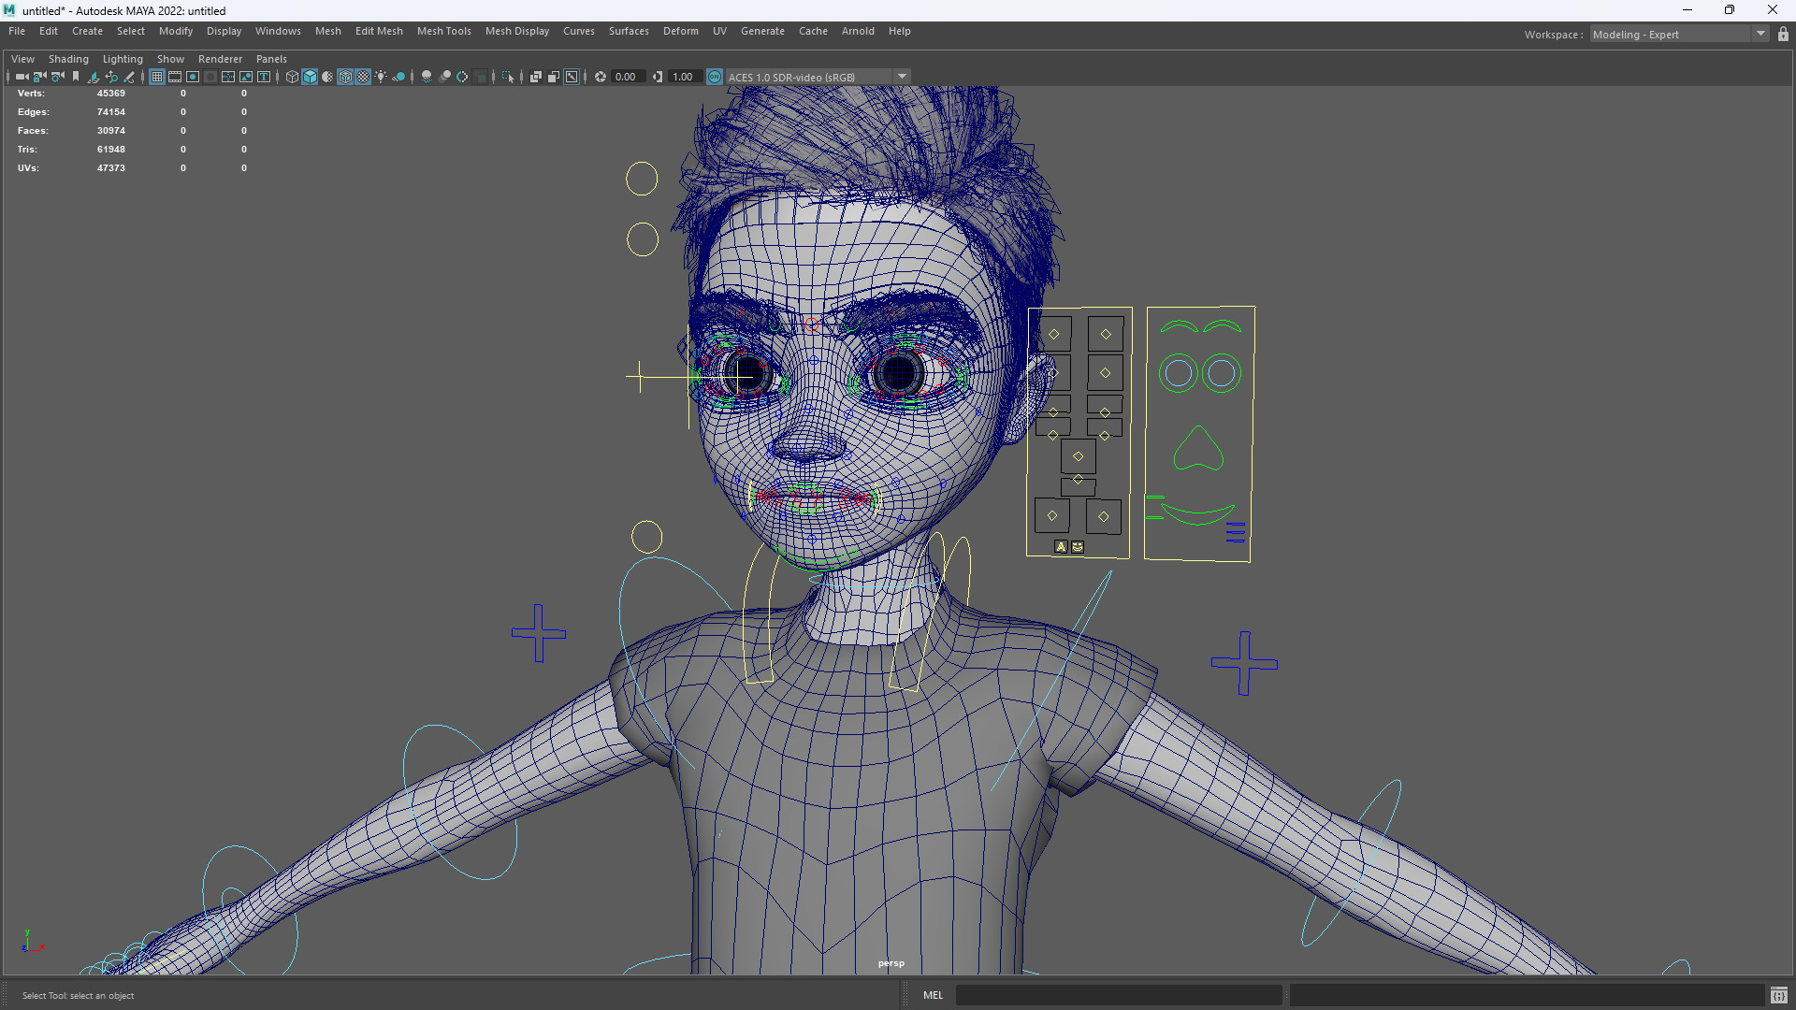Open the UV menu
Image resolution: width=1796 pixels, height=1010 pixels.
(x=719, y=31)
